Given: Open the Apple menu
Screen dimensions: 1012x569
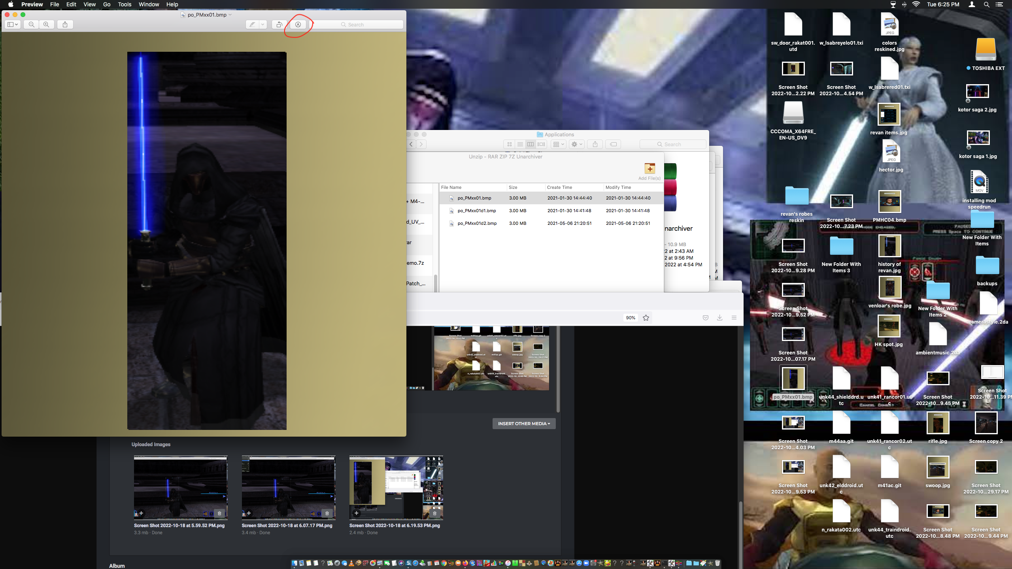Looking at the screenshot, I should 11,4.
